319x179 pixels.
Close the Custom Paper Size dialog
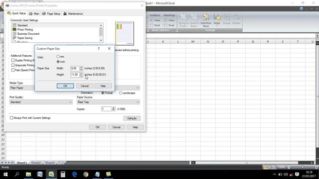tap(109, 49)
